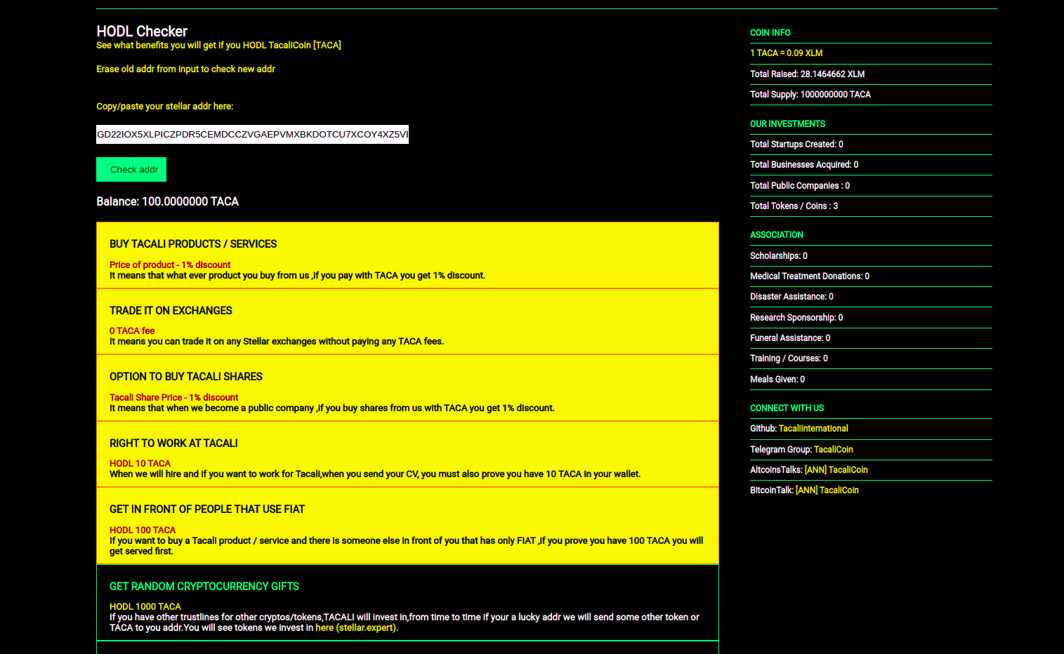
Task: Click the HODL 1000 TACA requirement
Action: click(145, 606)
